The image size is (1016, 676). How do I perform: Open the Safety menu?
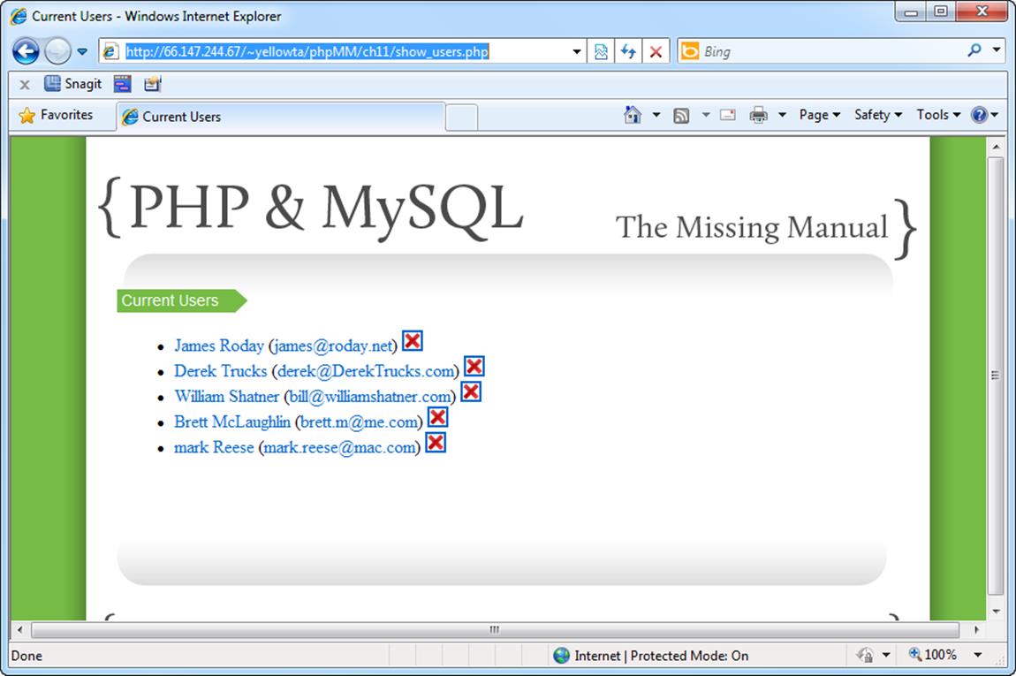[878, 115]
